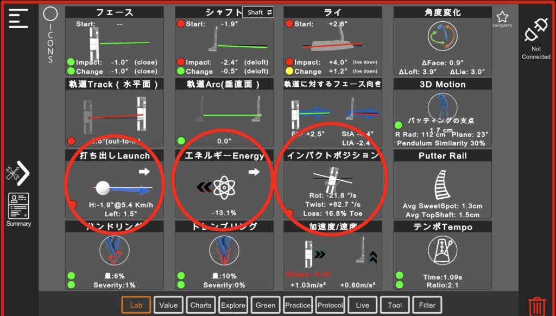The image size is (556, 316).
Task: Click the 'H:-1.9°@5.4 Km/h' text
Action: click(121, 205)
